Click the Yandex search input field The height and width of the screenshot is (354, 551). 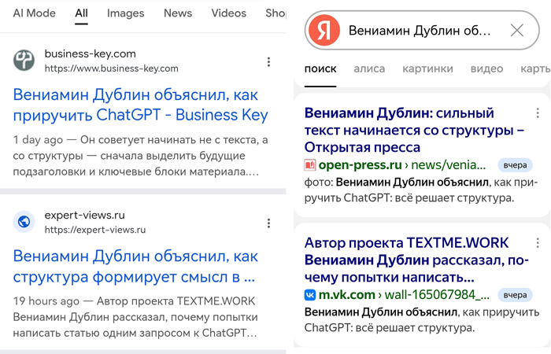click(419, 31)
